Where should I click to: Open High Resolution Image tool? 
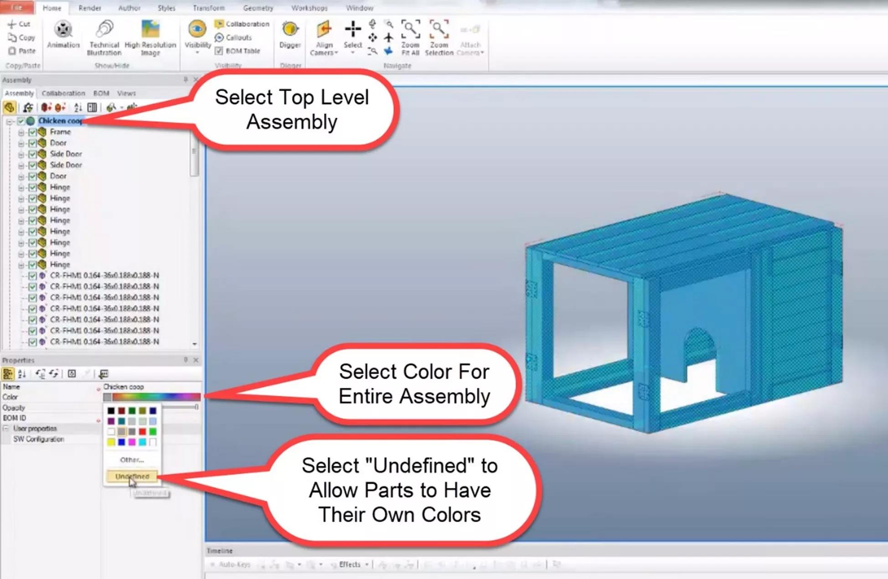(150, 38)
